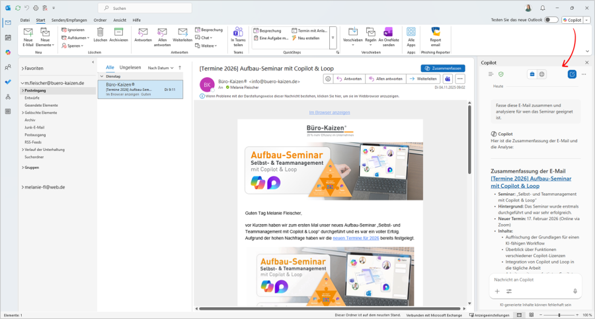Open the Neue Elemente dropdown
595x319 pixels.
coord(45,37)
